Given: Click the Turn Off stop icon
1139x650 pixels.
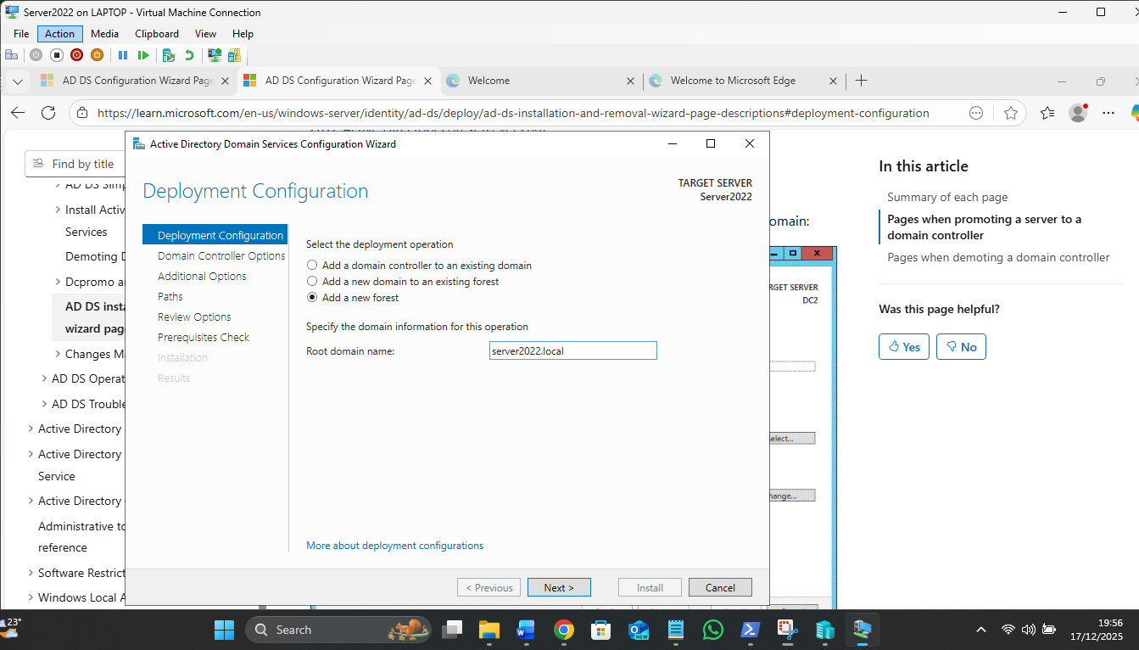Looking at the screenshot, I should (56, 55).
